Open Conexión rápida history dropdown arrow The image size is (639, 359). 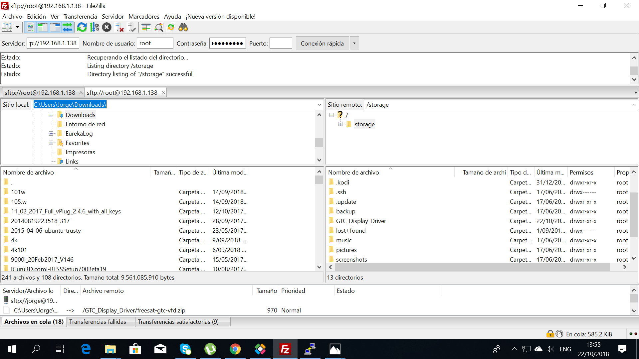click(x=354, y=43)
